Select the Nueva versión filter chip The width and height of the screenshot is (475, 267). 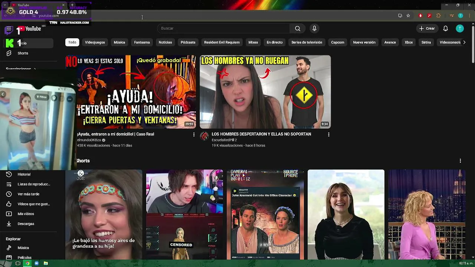(364, 42)
